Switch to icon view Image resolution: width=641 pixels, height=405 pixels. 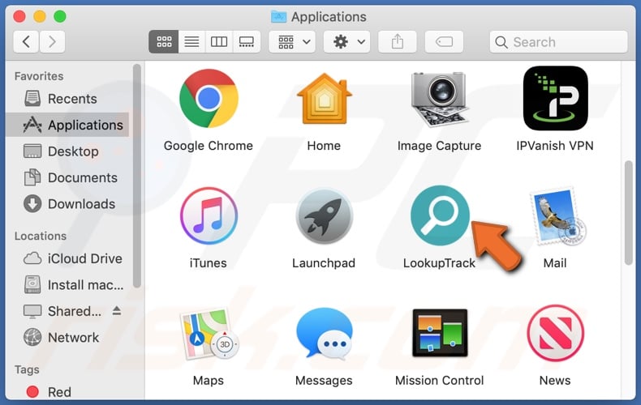(x=164, y=41)
